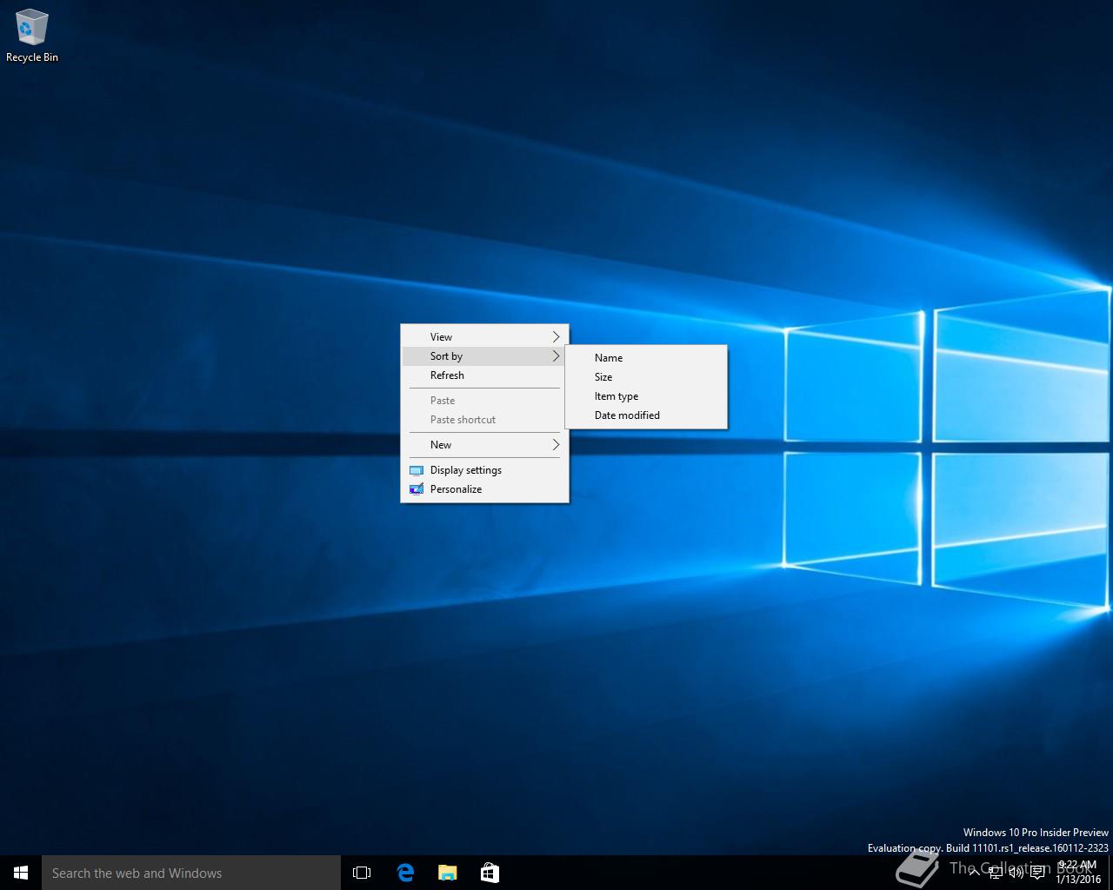Click the Search the web and Windows box

pos(191,873)
